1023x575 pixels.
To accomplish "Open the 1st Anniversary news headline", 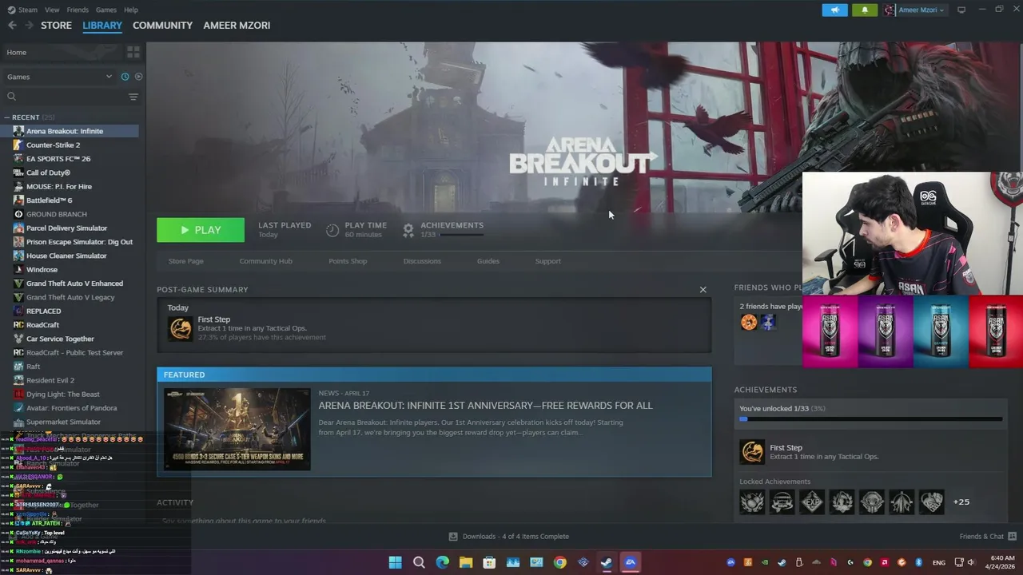I will (x=485, y=406).
